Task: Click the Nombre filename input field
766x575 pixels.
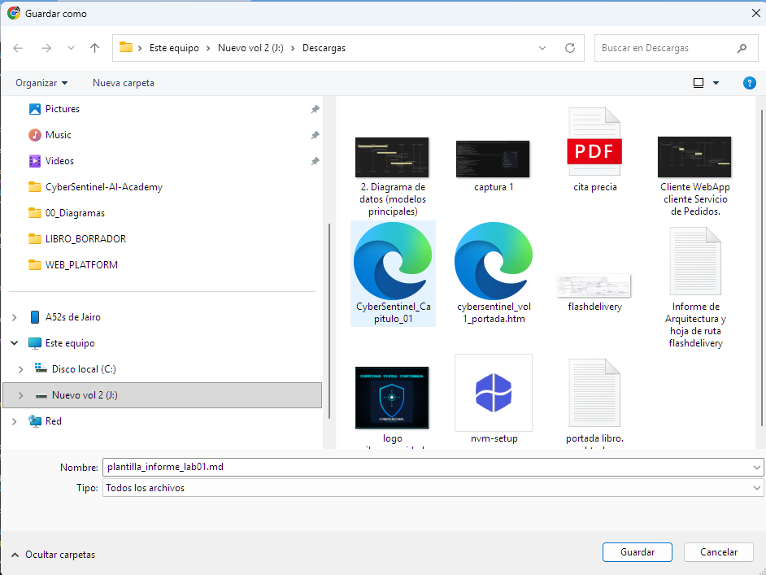Action: coord(427,468)
